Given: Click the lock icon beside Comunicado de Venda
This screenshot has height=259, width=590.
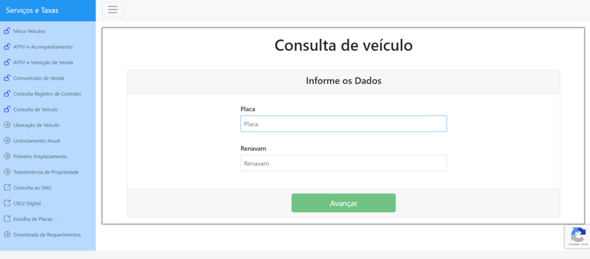Looking at the screenshot, I should pyautogui.click(x=7, y=78).
